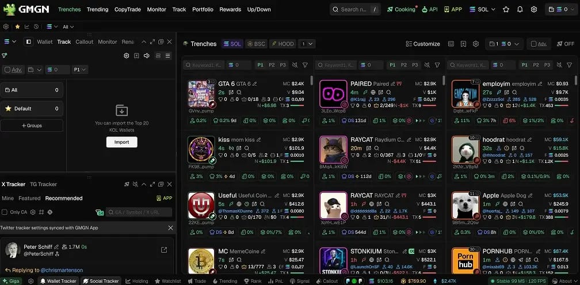This screenshot has width=580, height=285.
Task: Select the HOOD chain chip in Trenches
Action: [283, 44]
